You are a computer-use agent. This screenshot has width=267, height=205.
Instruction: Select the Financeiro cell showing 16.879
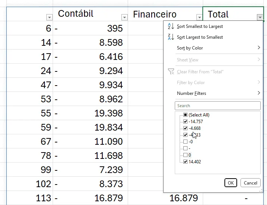point(165,198)
